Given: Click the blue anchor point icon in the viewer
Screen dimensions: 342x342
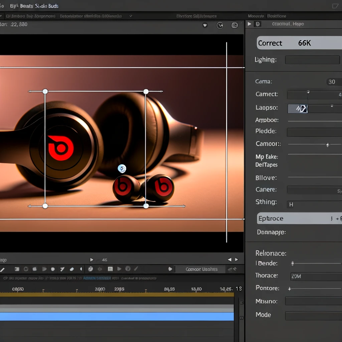Looking at the screenshot, I should point(122,169).
